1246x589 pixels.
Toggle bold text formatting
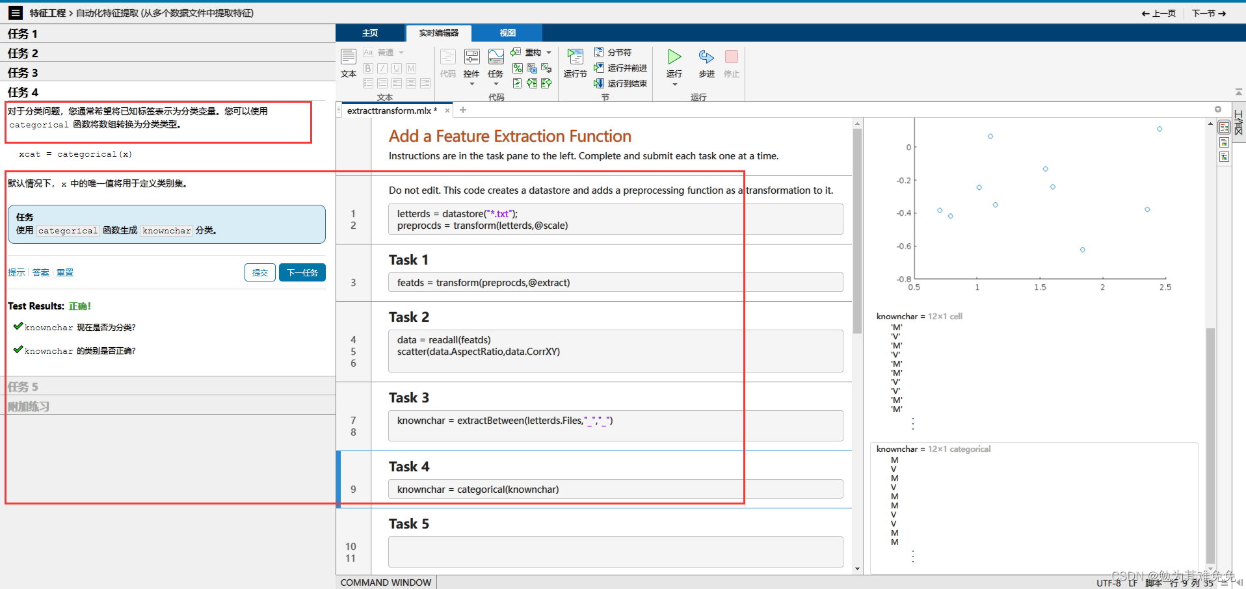368,68
